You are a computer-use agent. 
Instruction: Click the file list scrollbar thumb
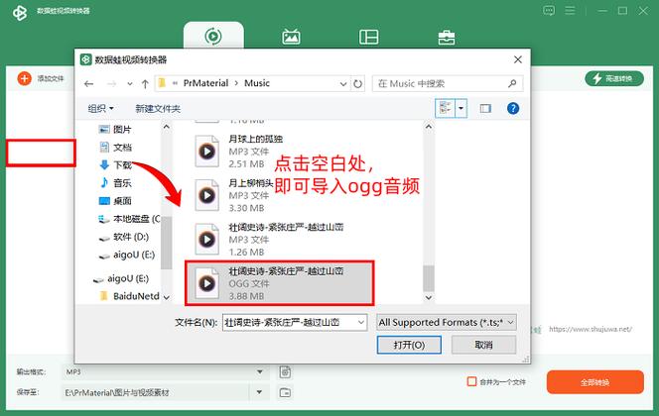pos(429,277)
